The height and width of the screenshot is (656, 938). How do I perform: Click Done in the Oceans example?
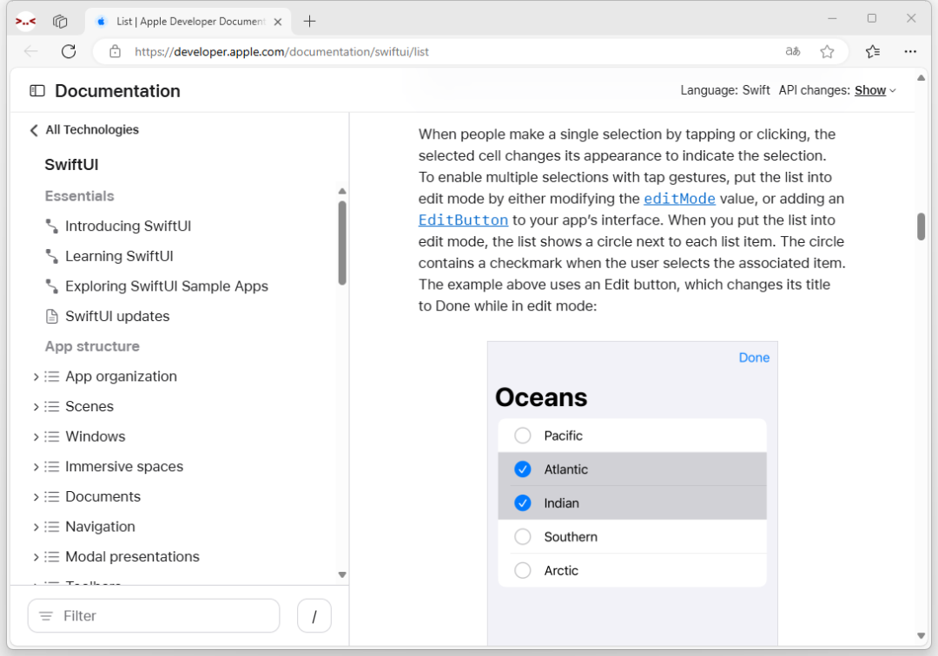click(754, 358)
